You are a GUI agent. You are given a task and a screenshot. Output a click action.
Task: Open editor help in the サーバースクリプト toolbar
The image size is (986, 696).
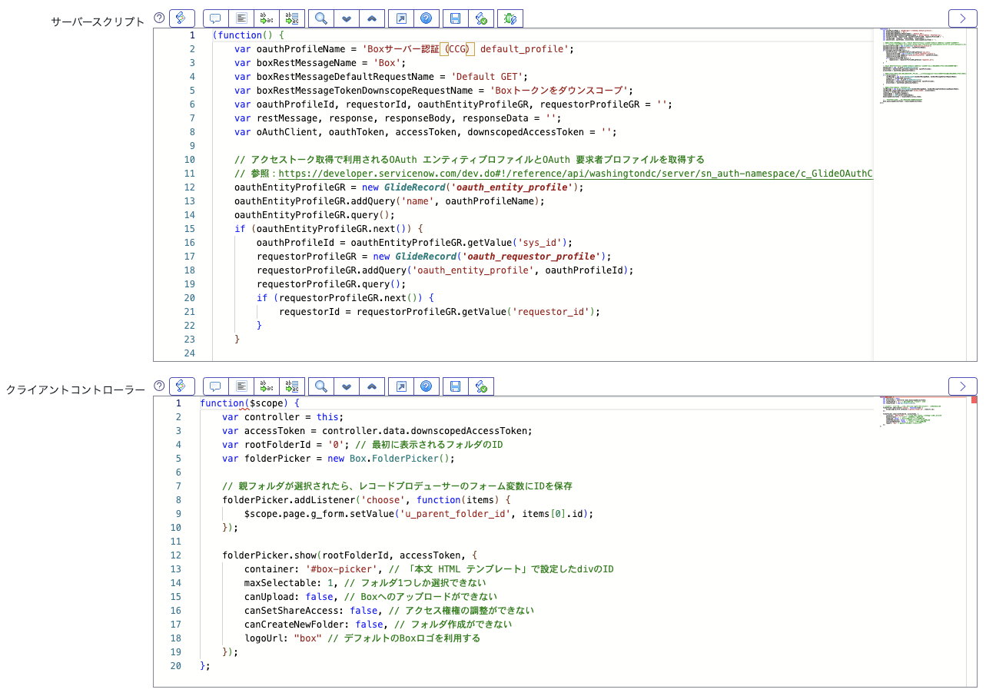[427, 18]
